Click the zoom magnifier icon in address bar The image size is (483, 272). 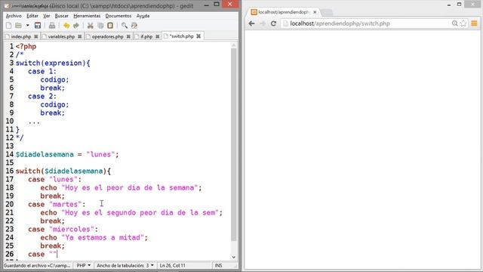(x=454, y=23)
